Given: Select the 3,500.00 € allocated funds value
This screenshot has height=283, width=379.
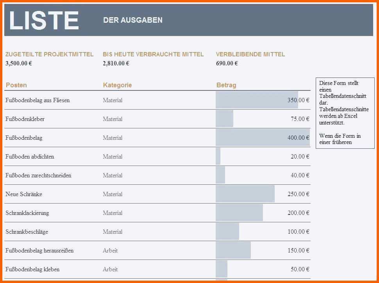Looking at the screenshot, I should tap(19, 63).
